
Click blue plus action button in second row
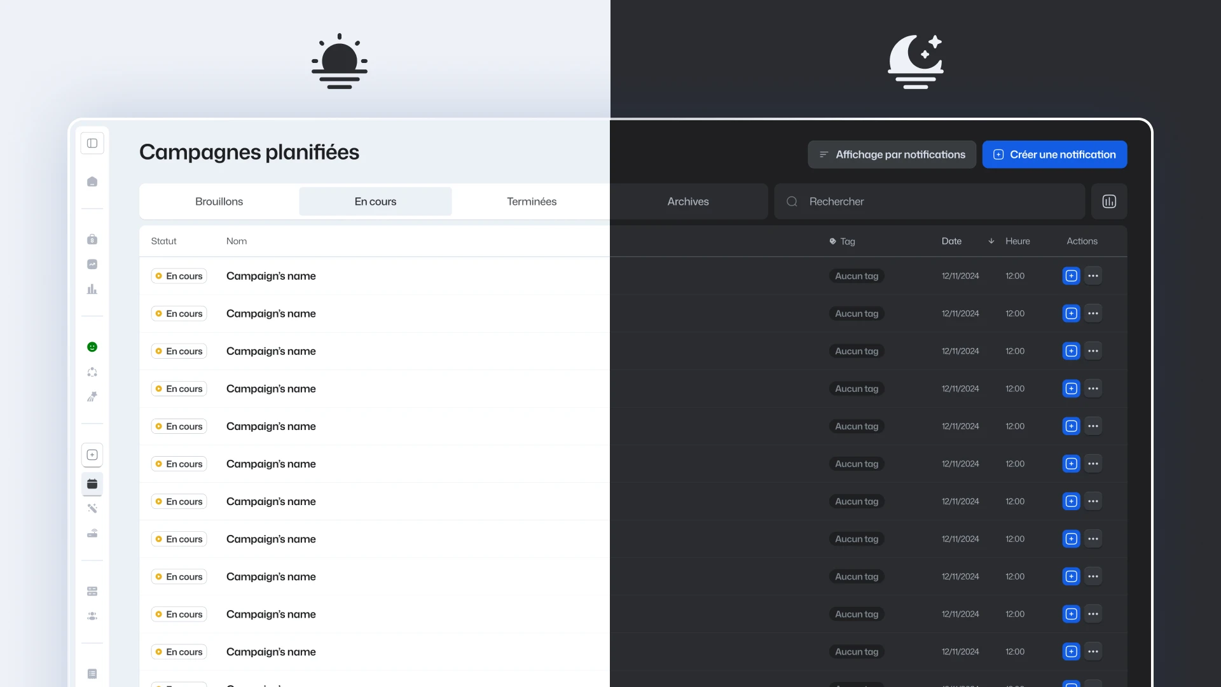pos(1072,314)
